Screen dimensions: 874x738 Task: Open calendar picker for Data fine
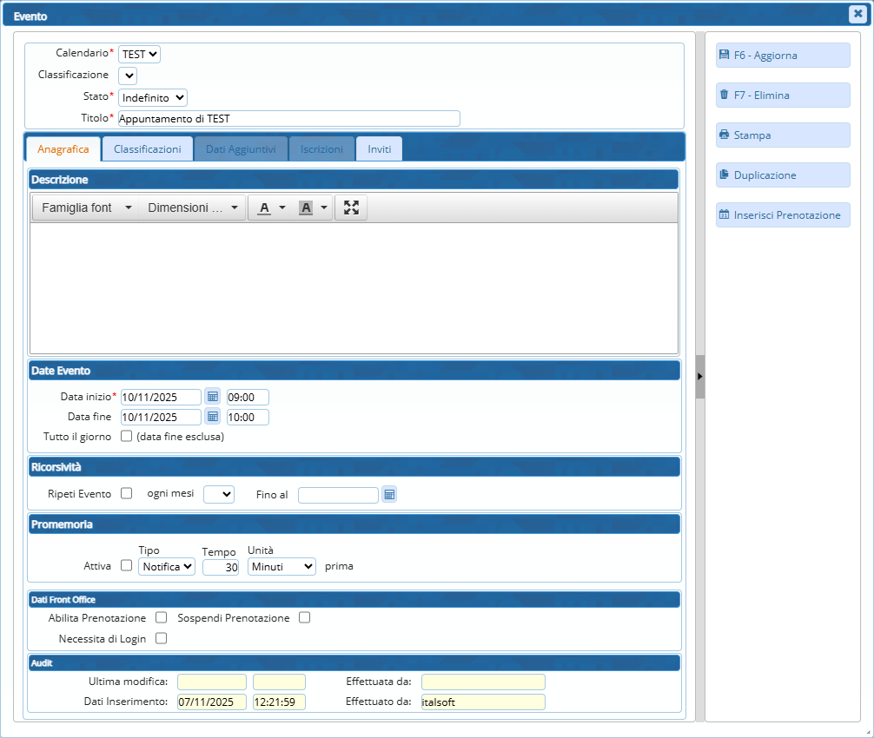[x=213, y=417]
